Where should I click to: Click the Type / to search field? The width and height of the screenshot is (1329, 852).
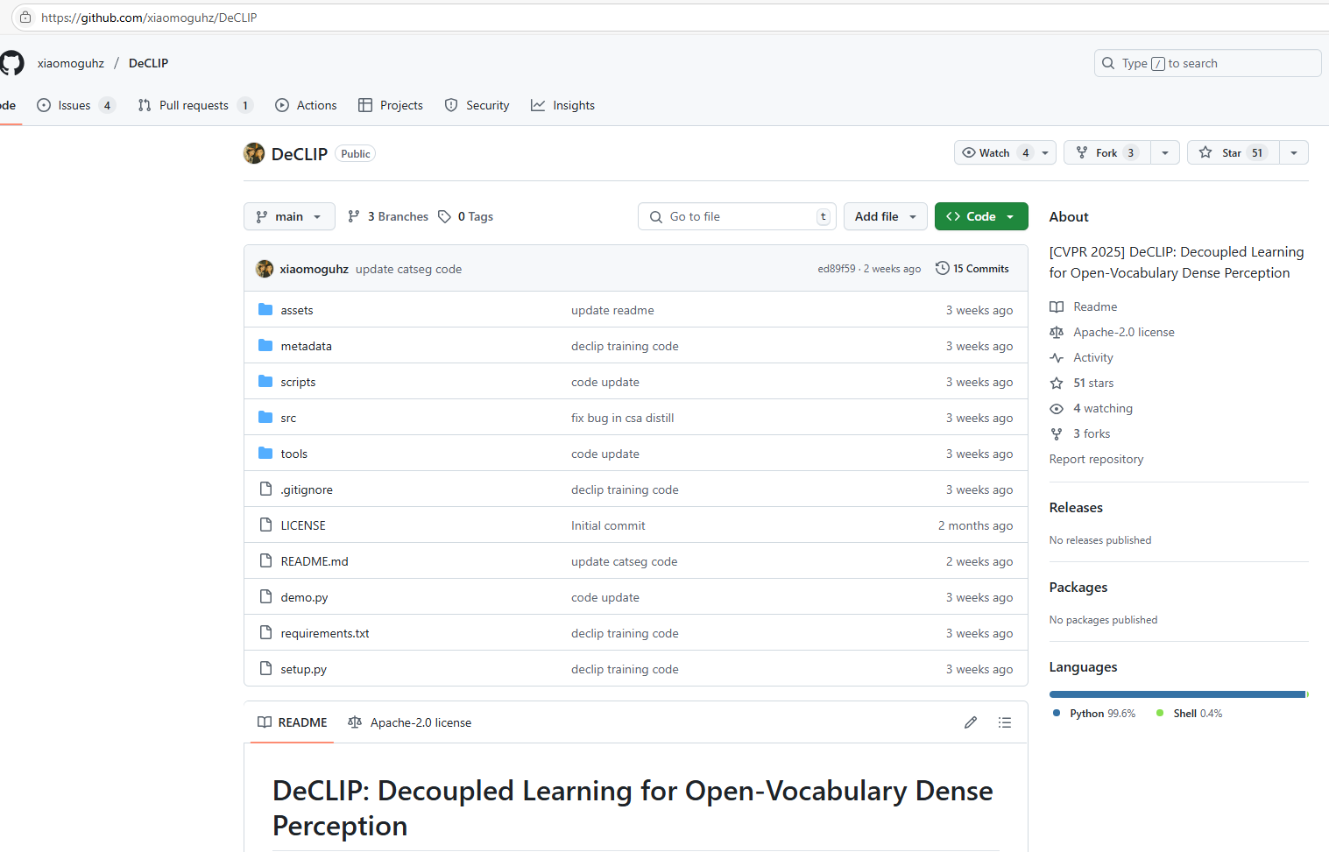(1207, 63)
